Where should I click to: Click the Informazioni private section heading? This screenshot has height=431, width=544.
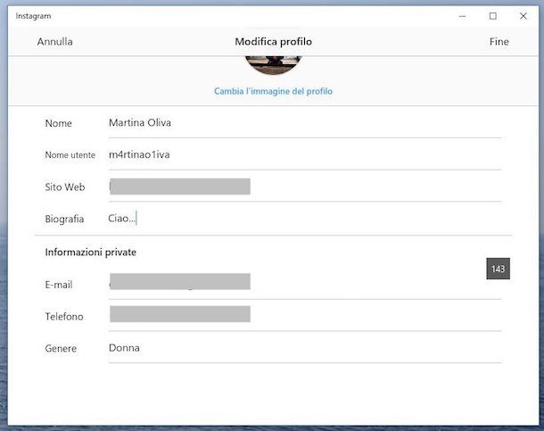pos(91,253)
